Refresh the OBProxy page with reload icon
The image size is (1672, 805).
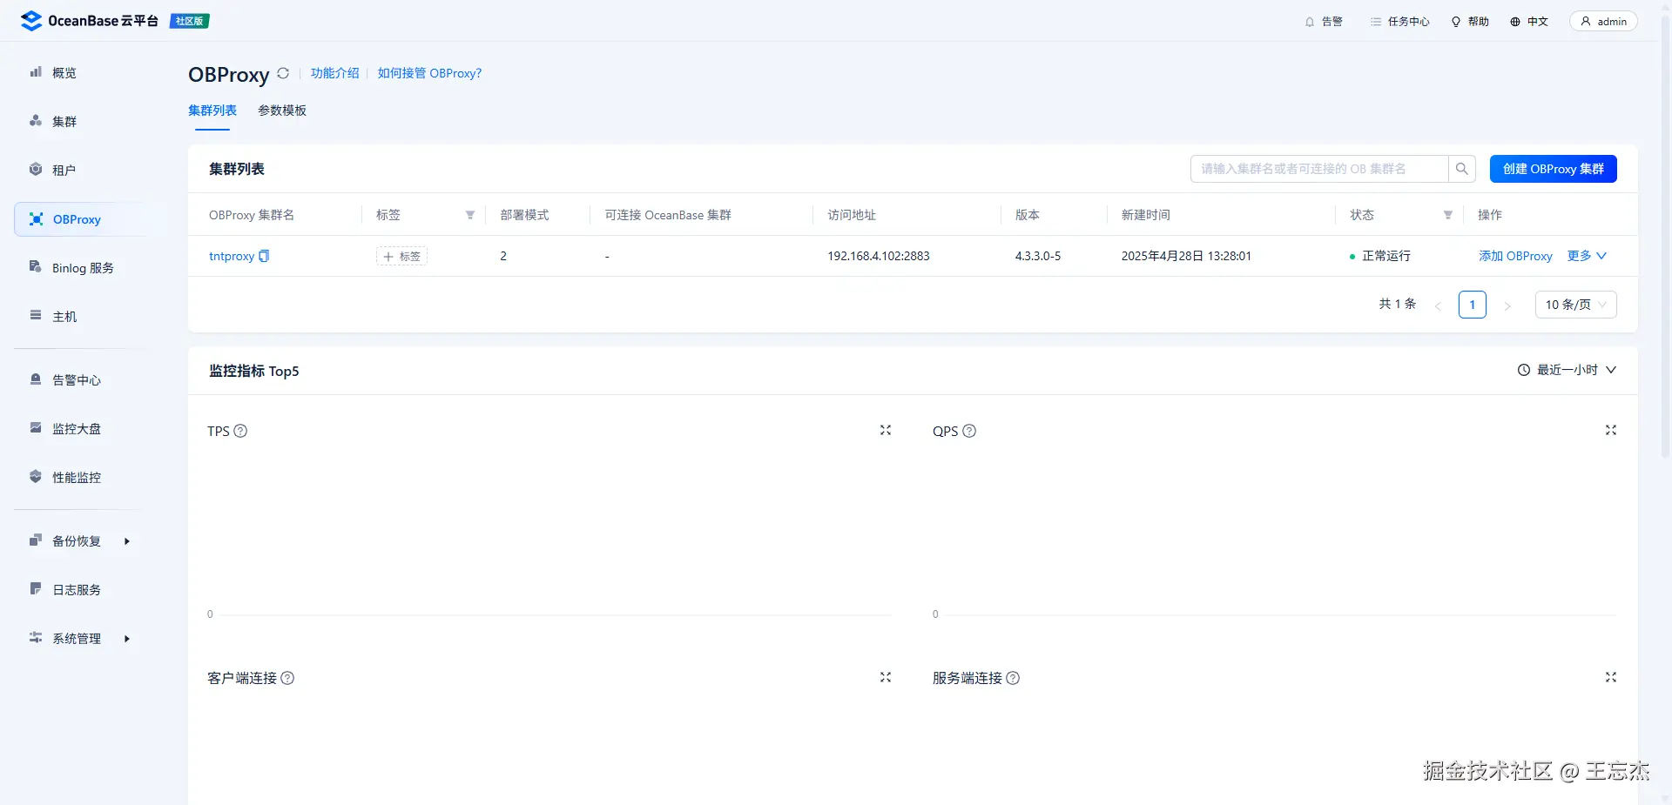(x=283, y=74)
